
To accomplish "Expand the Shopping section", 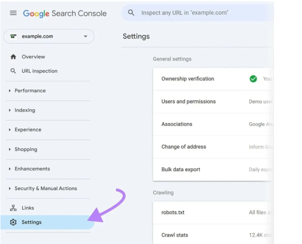I will [x=26, y=149].
